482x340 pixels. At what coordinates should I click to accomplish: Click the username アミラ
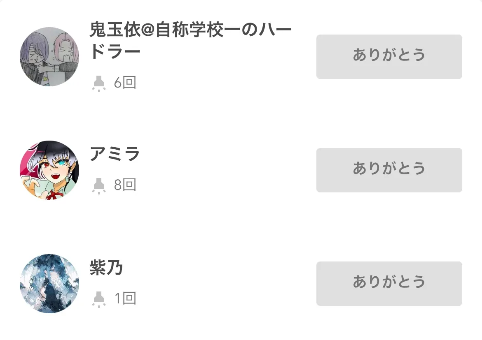click(x=115, y=154)
